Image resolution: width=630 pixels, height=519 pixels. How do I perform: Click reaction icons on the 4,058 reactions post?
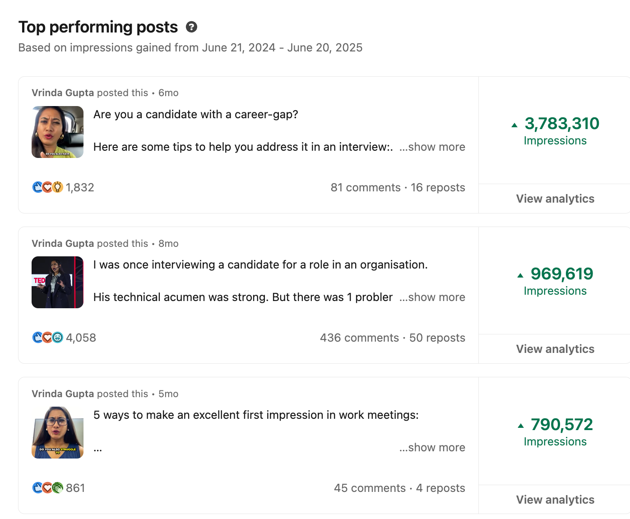(x=47, y=338)
